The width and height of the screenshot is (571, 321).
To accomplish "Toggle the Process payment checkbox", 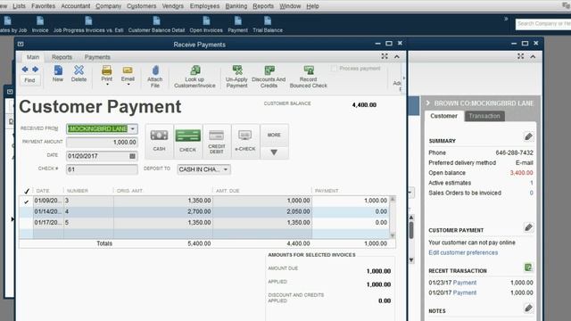I will point(334,69).
